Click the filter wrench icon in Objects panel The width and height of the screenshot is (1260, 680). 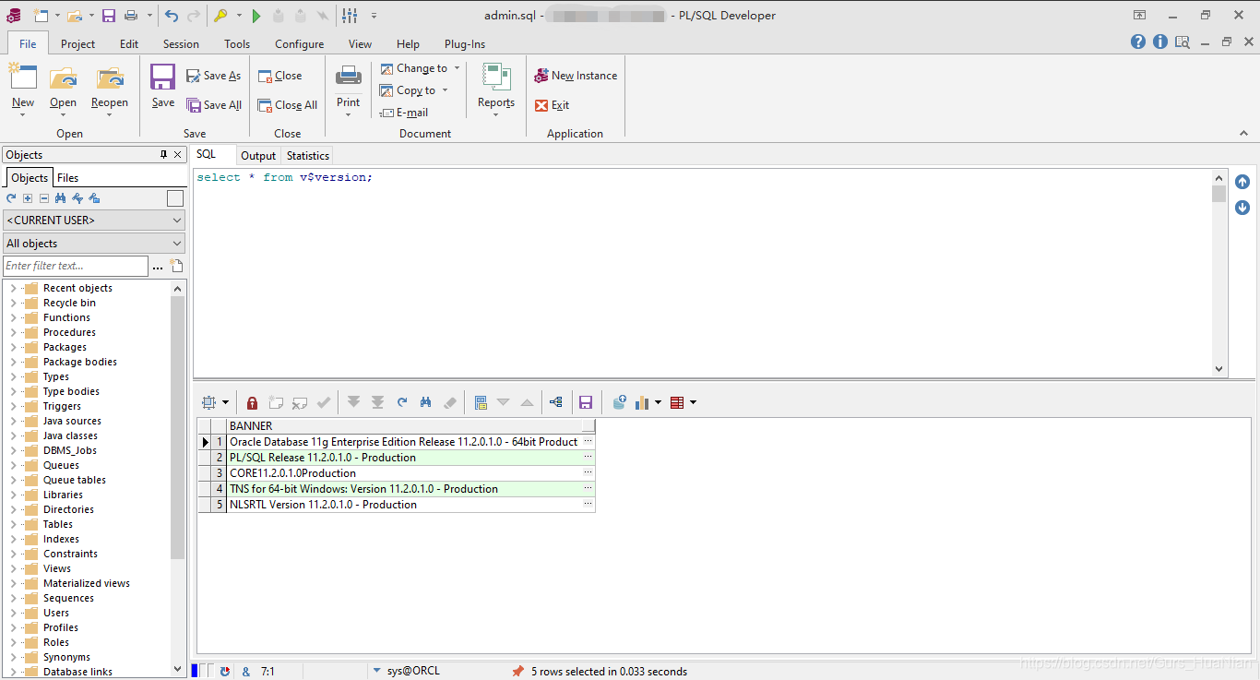pos(77,198)
